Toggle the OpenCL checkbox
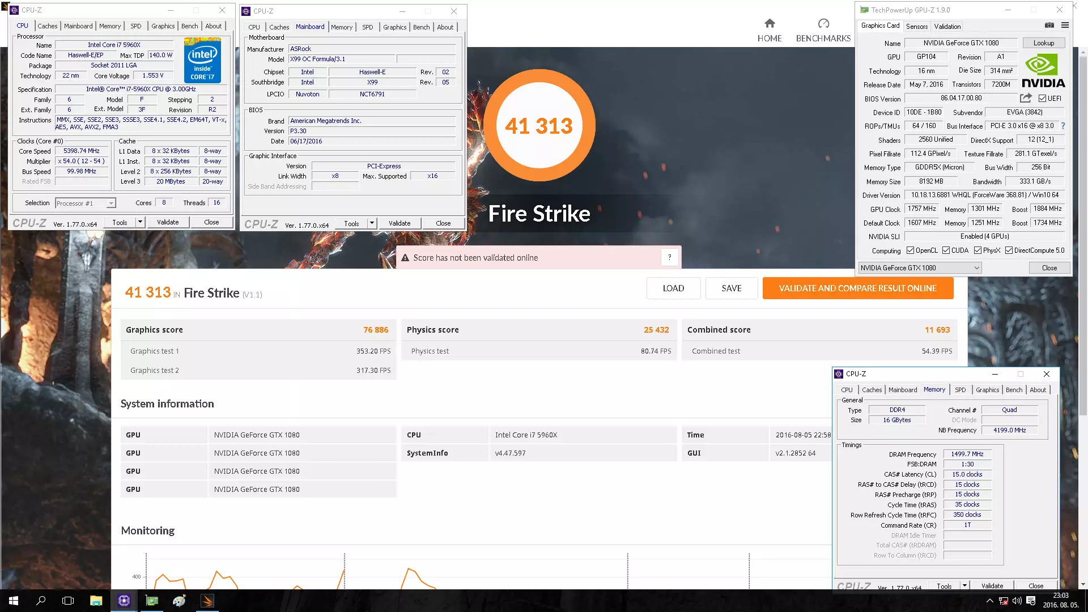The width and height of the screenshot is (1088, 612). pyautogui.click(x=910, y=250)
